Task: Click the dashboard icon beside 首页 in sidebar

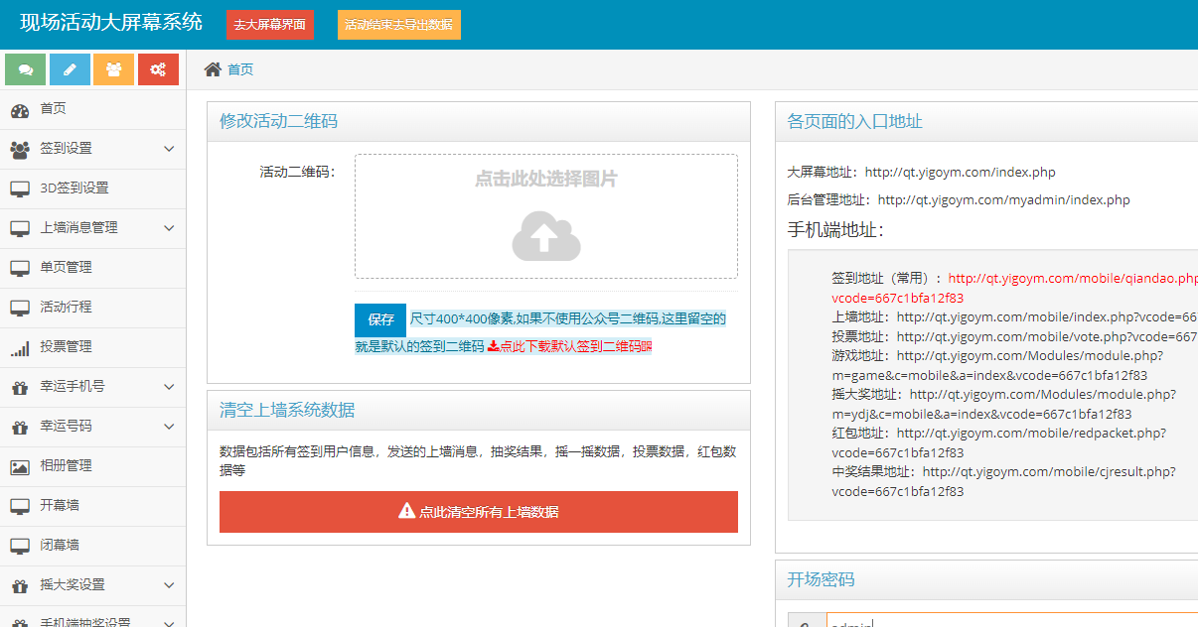Action: (x=20, y=110)
